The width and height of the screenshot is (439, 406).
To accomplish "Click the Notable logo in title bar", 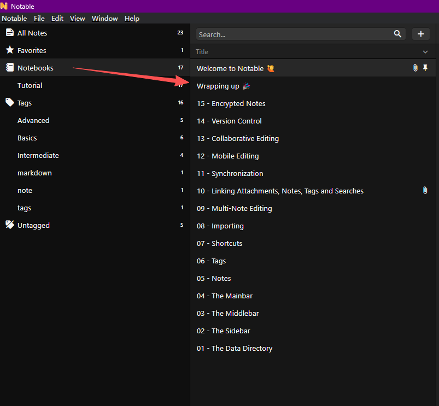I will tap(4, 6).
